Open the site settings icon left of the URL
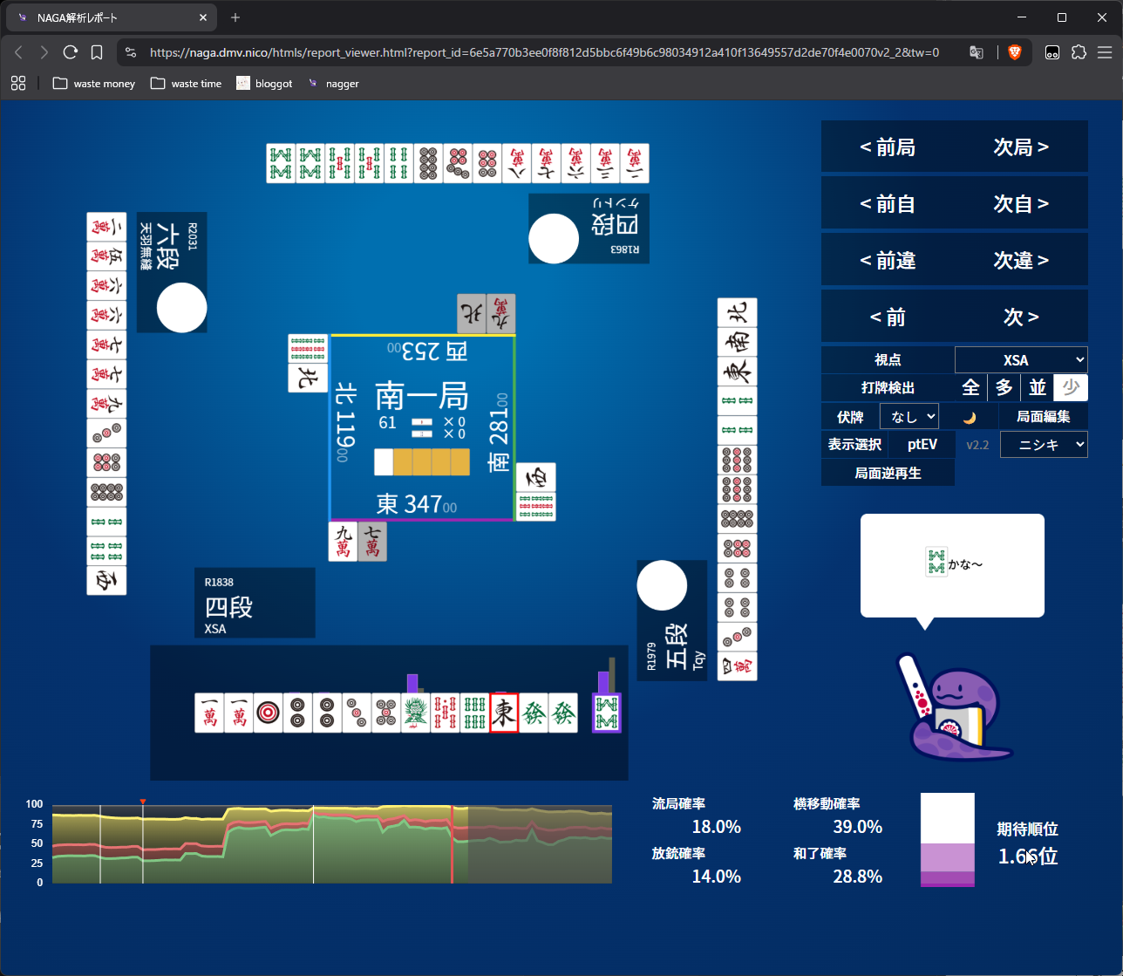 click(131, 52)
